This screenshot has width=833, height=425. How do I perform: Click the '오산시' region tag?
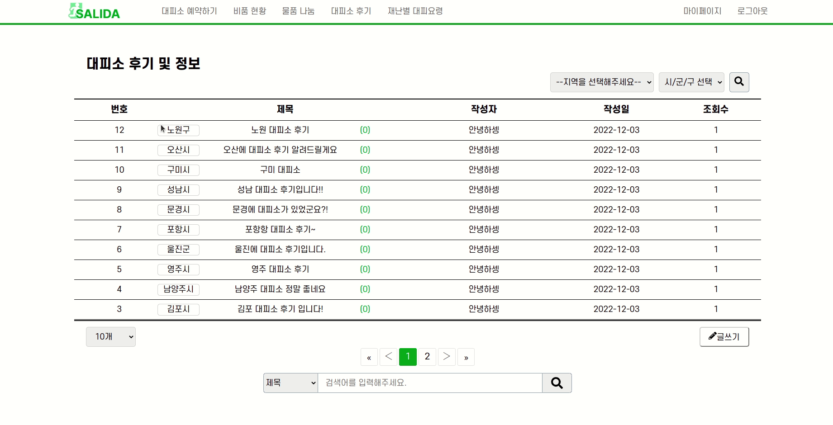click(178, 150)
